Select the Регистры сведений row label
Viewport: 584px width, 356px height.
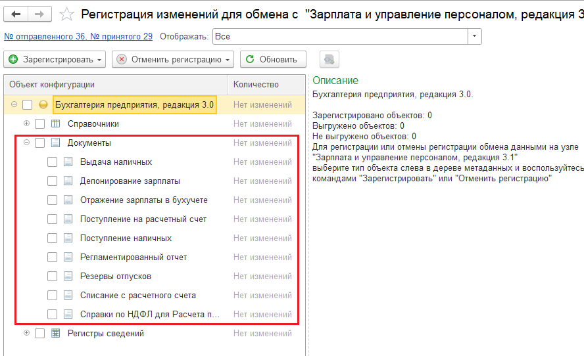coord(106,333)
